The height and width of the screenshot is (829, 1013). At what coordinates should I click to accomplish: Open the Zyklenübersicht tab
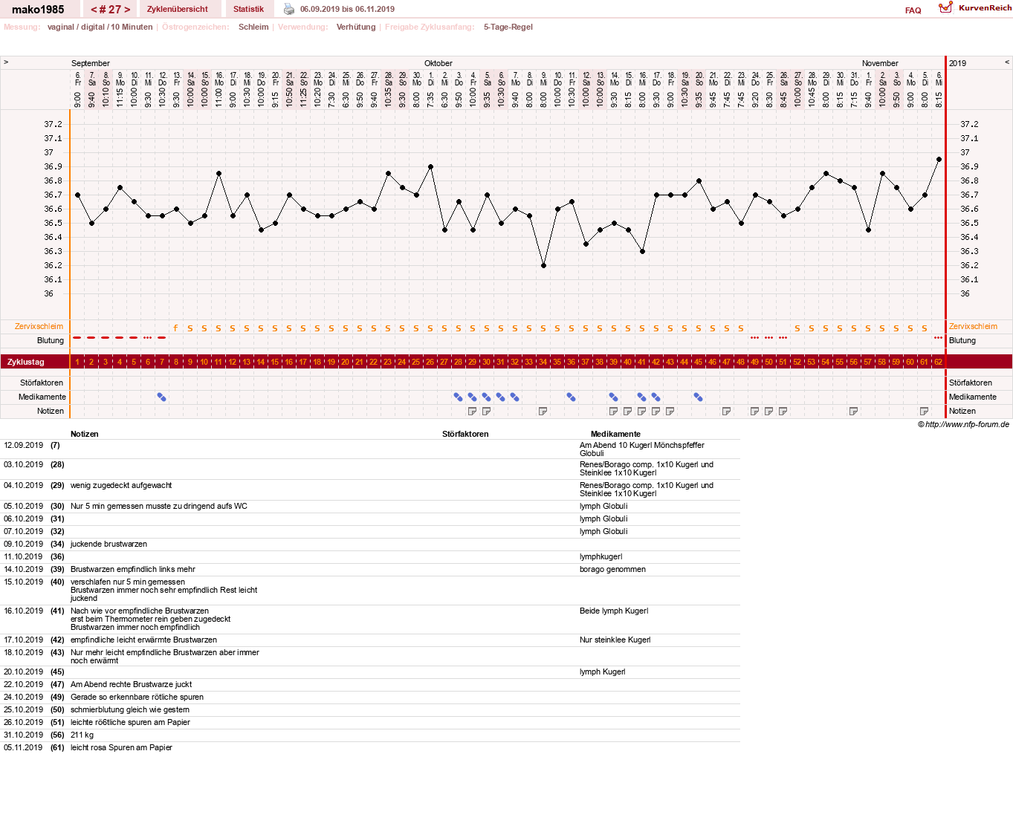coord(178,9)
